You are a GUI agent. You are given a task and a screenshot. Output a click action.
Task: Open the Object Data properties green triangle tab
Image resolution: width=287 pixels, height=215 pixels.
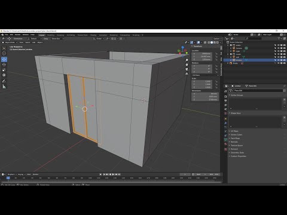pyautogui.click(x=225, y=140)
